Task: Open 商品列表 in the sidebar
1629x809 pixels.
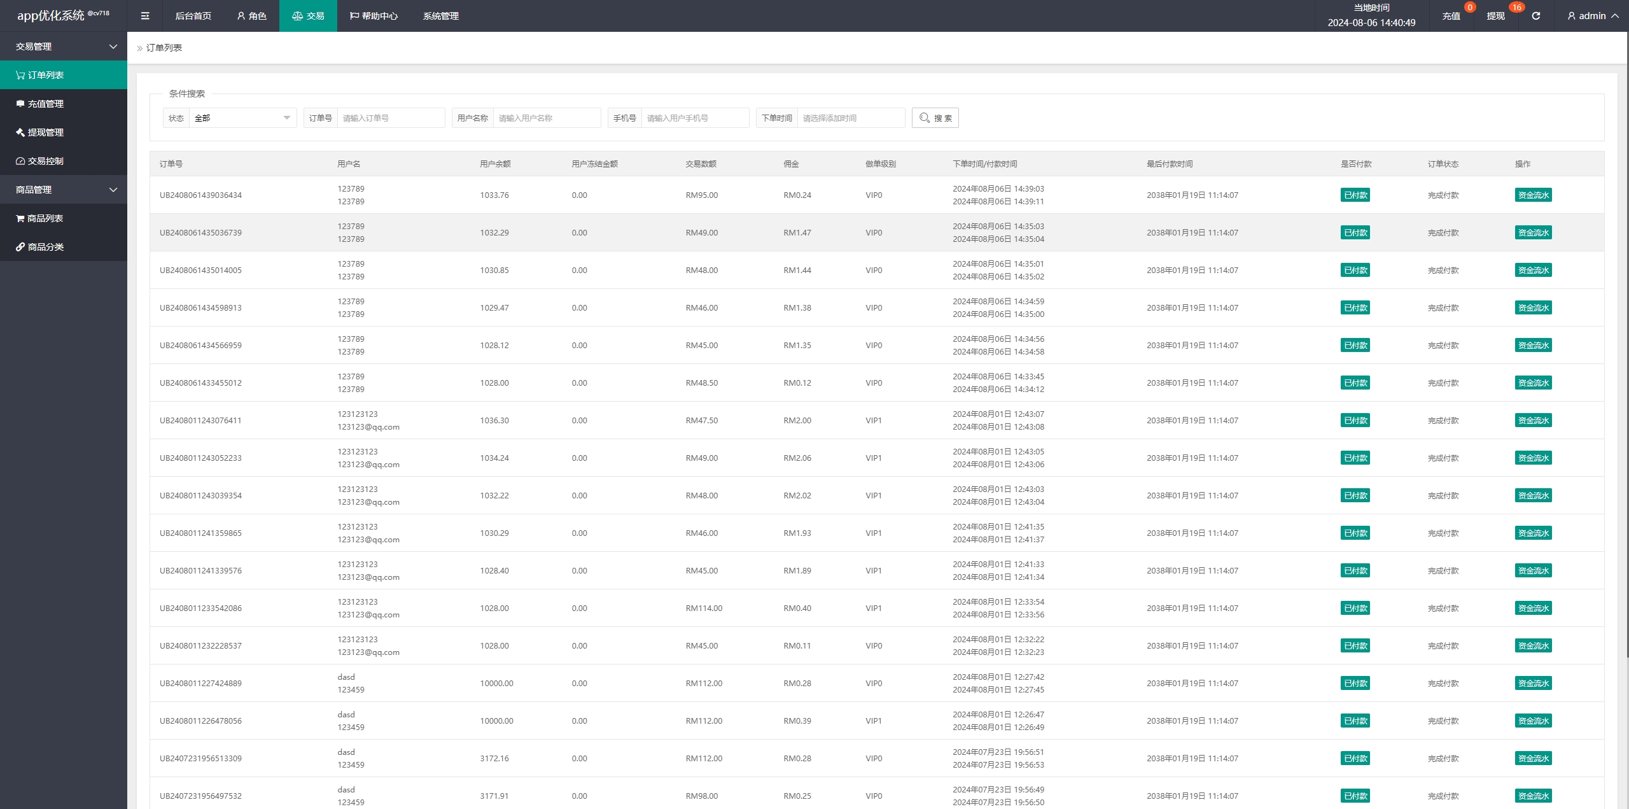Action: coord(64,218)
